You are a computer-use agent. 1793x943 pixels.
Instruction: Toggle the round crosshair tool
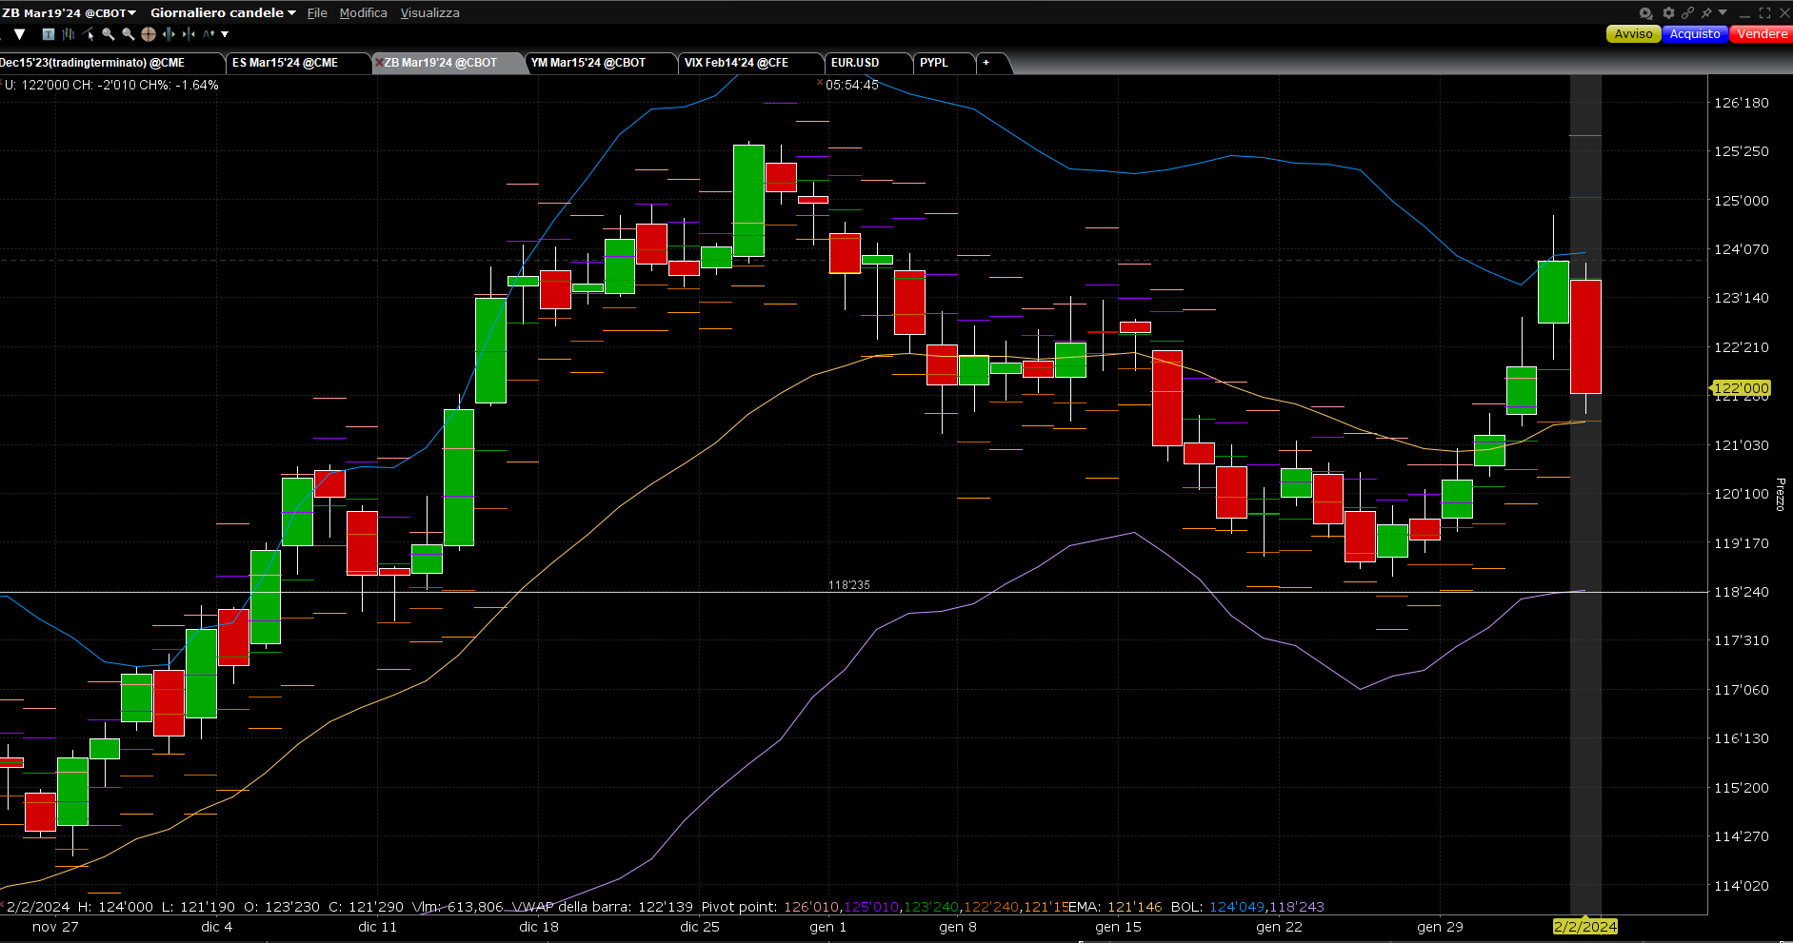(149, 34)
